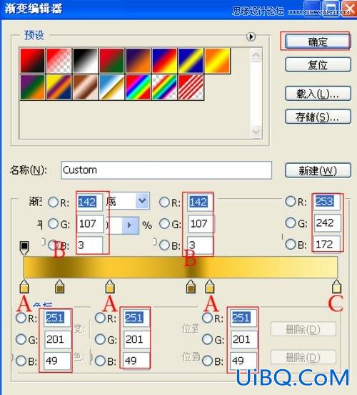
Task: Click the gradient preview bar
Action: (180, 267)
